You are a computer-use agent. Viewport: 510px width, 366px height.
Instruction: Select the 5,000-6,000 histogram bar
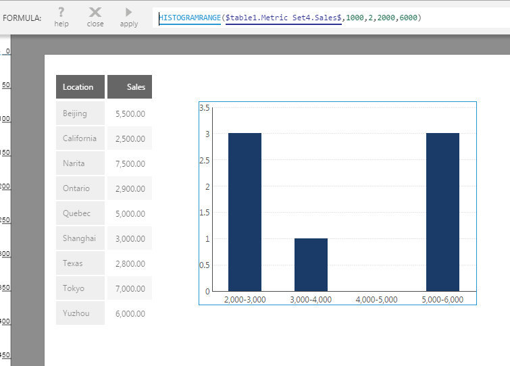442,213
